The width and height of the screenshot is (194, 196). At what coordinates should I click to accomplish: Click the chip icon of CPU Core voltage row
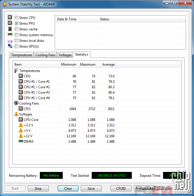tap(21, 119)
